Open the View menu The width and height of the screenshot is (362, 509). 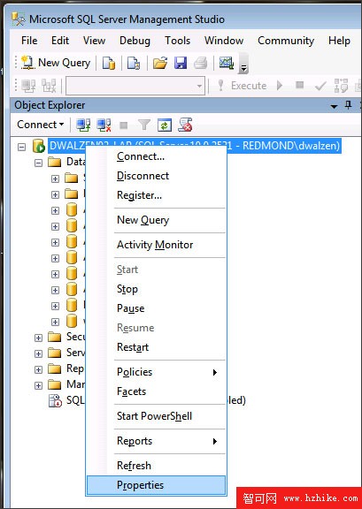[x=94, y=41]
